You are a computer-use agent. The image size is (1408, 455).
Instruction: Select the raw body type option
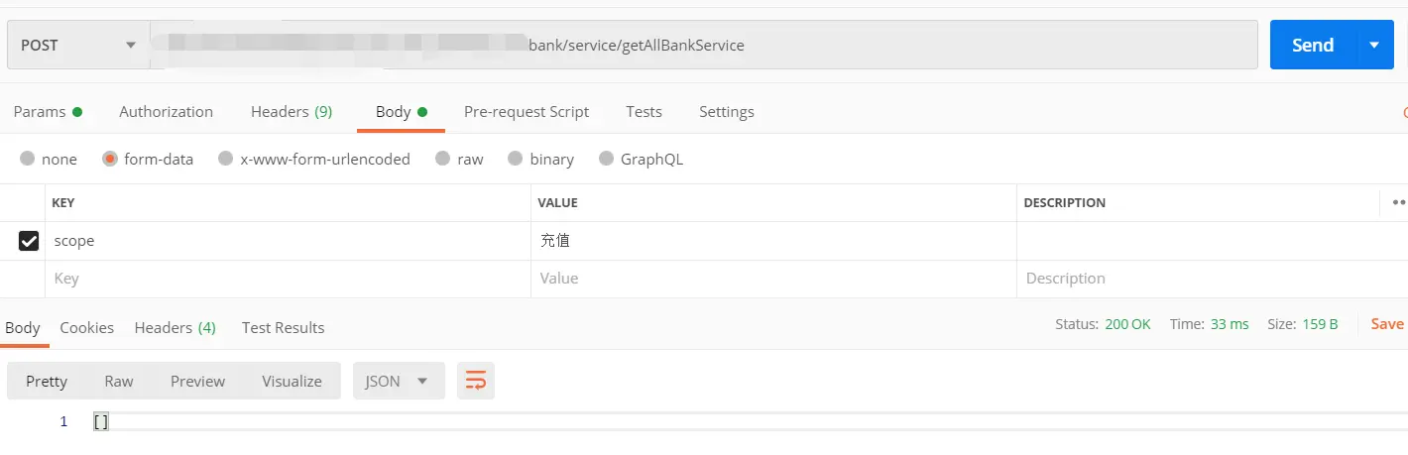coord(443,159)
